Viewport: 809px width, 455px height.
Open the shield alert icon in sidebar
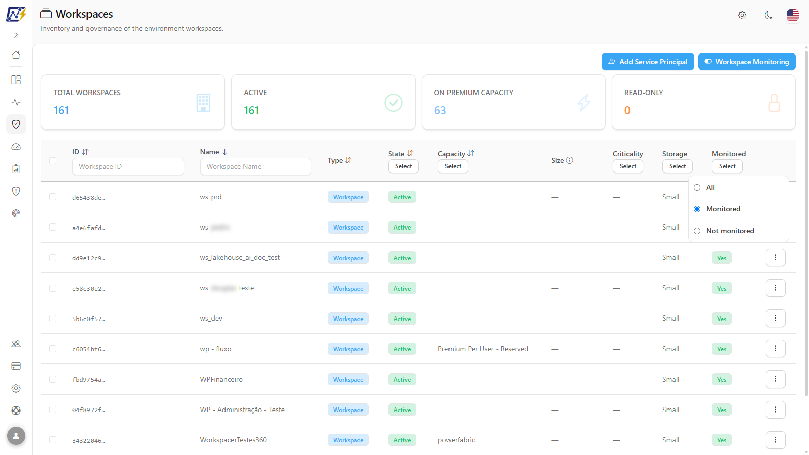pyautogui.click(x=16, y=191)
